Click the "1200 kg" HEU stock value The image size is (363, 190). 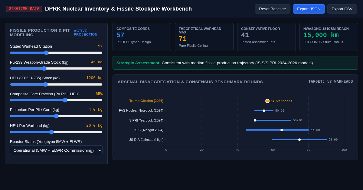[94, 78]
